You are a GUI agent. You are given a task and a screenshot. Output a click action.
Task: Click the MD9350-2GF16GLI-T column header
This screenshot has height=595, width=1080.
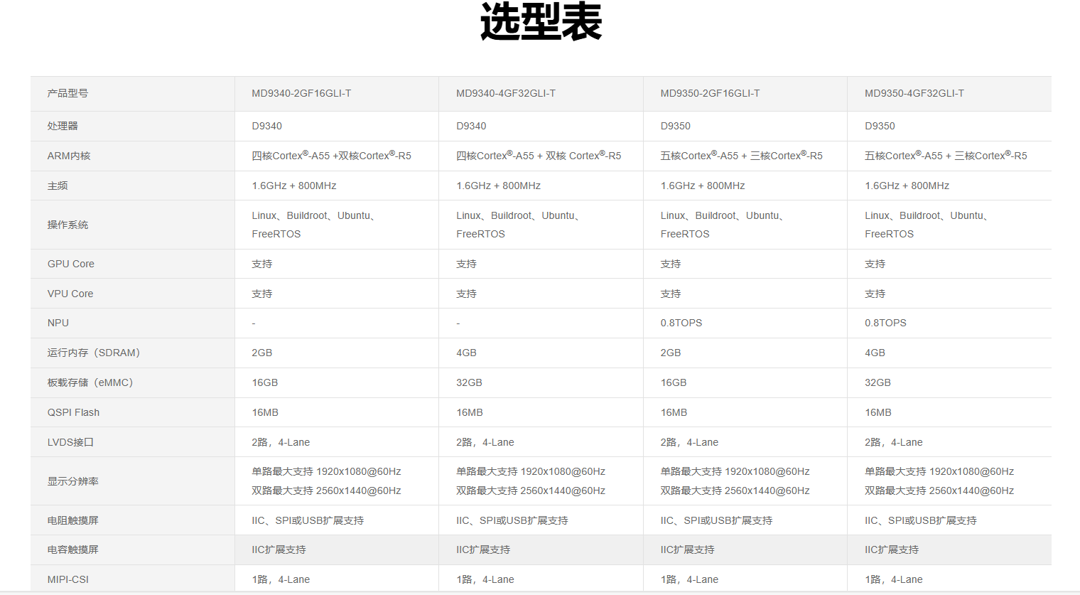click(710, 93)
